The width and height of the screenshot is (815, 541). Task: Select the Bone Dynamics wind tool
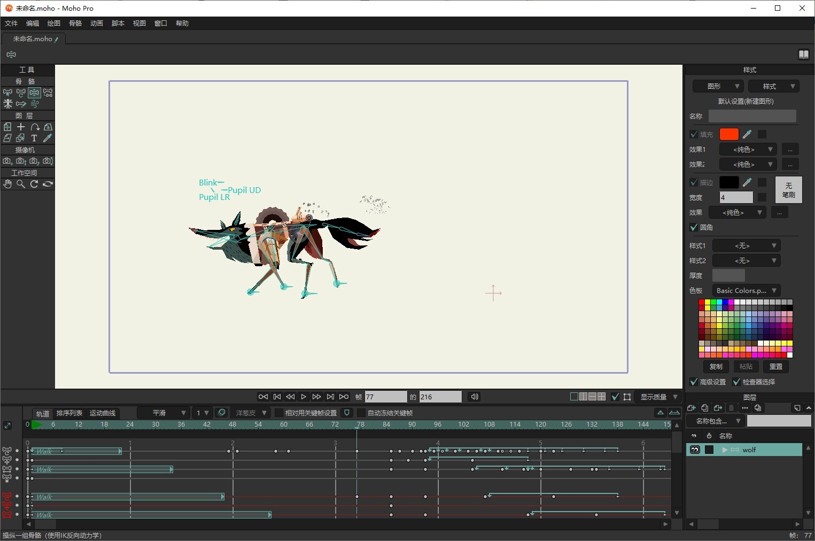pos(34,104)
